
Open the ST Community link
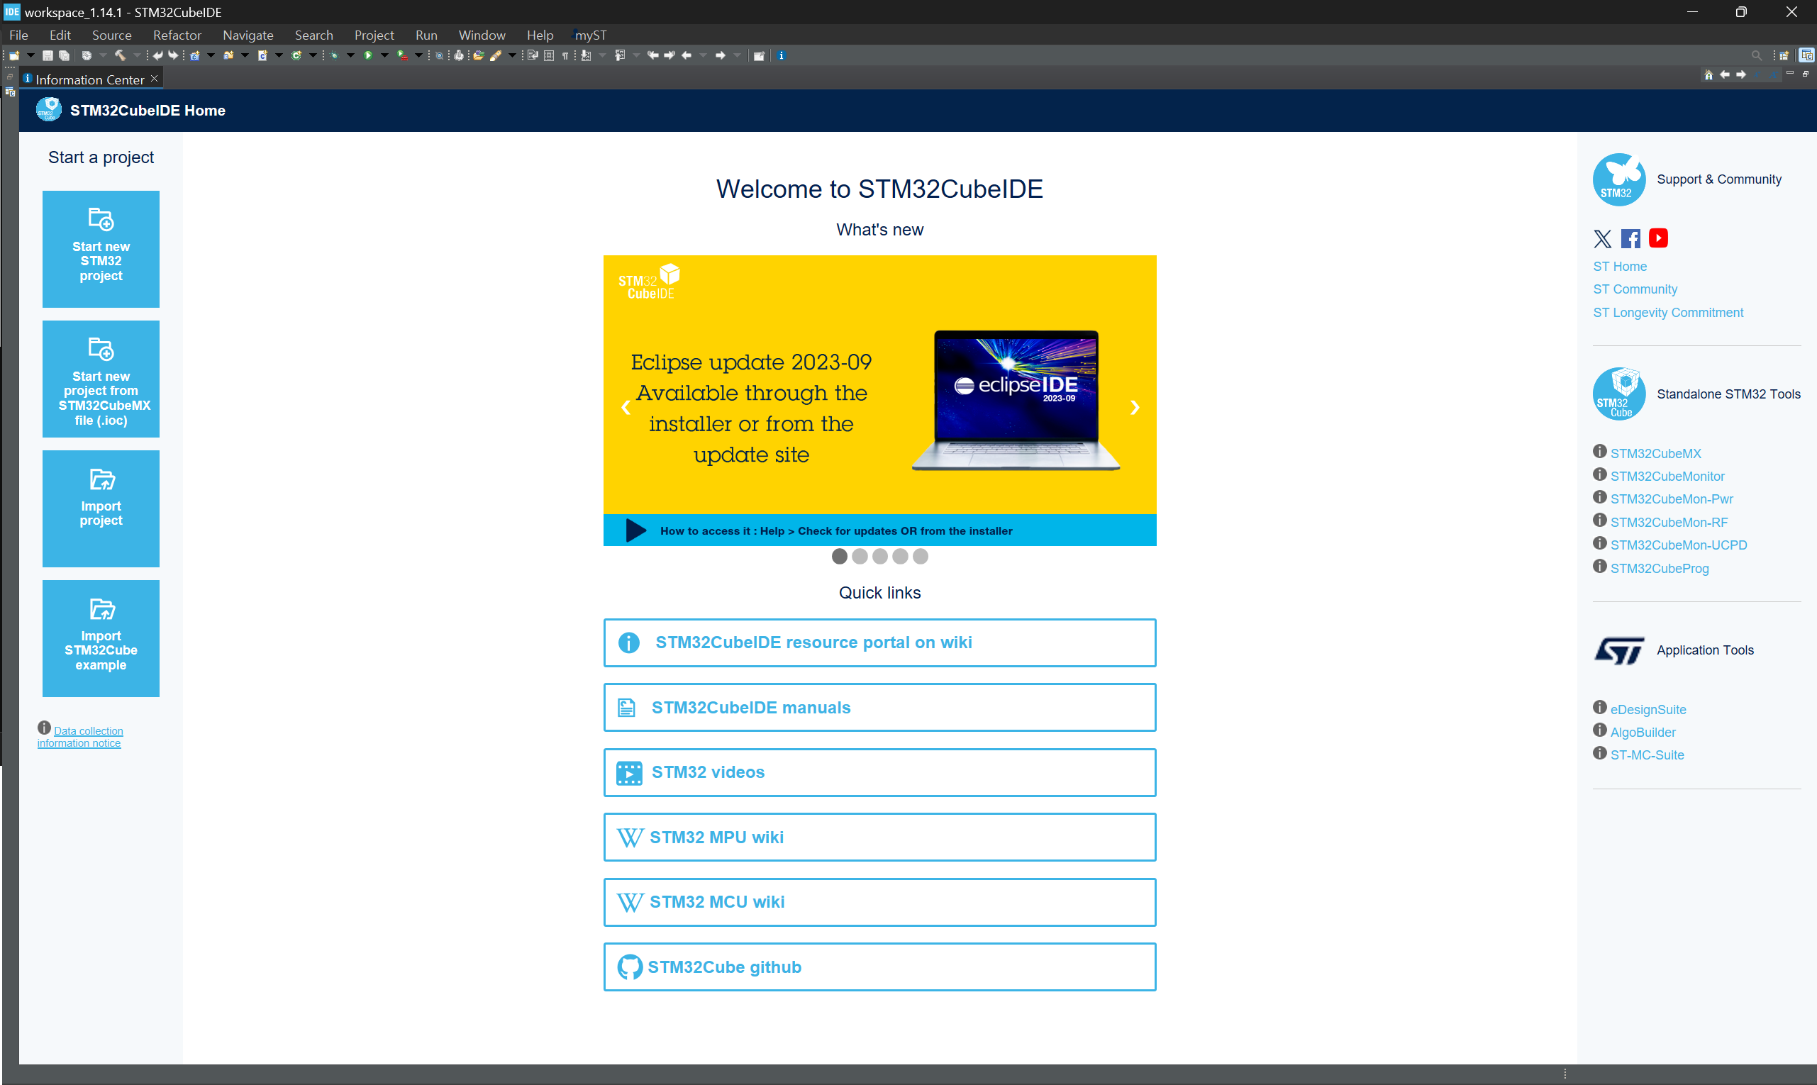click(1635, 289)
